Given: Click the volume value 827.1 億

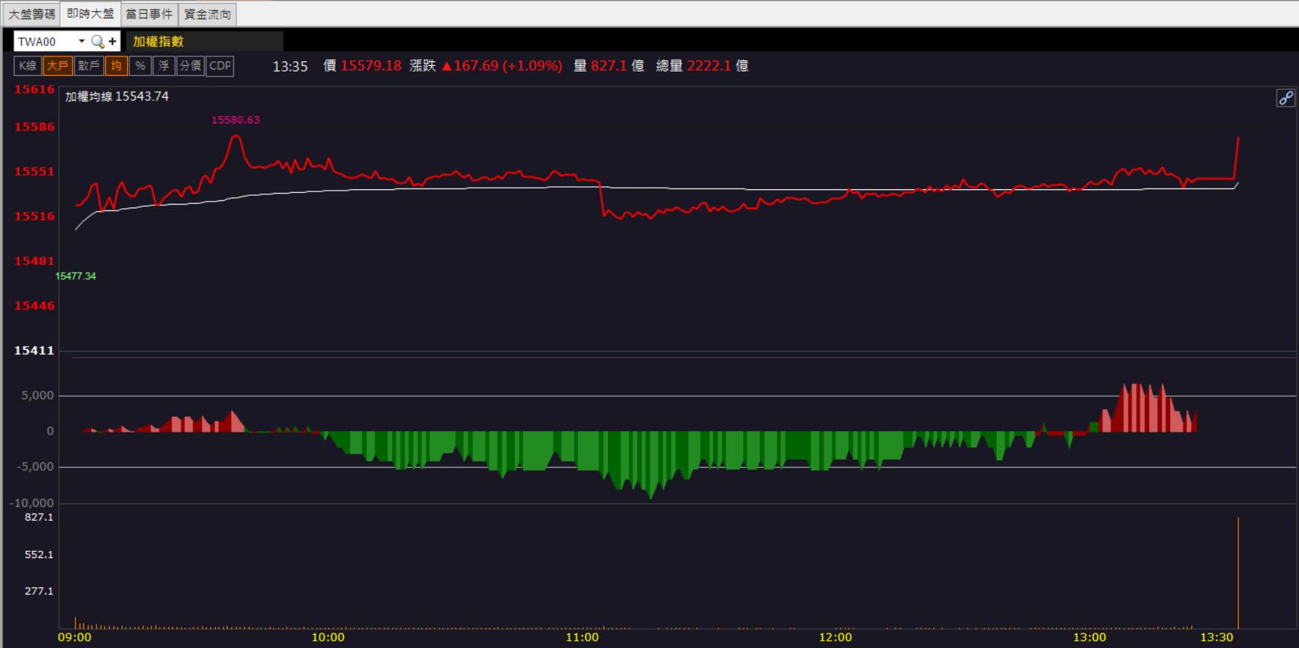Looking at the screenshot, I should (x=617, y=66).
